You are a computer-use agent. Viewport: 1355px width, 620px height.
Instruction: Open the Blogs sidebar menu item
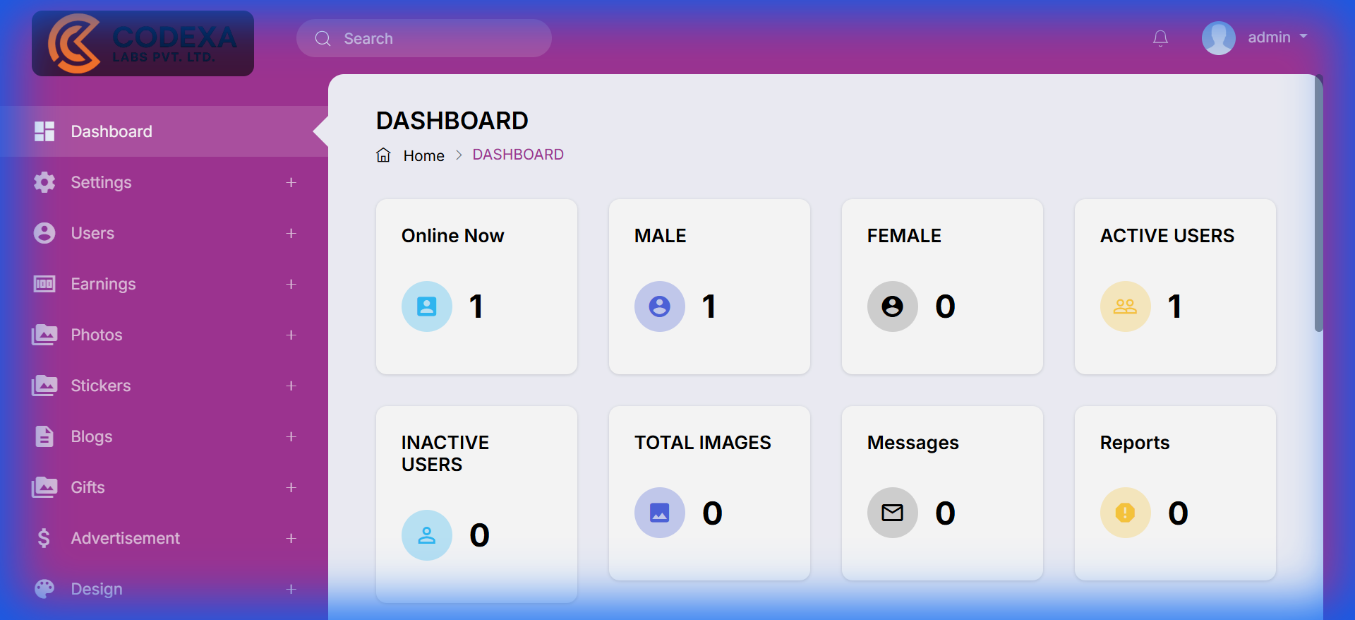[92, 436]
